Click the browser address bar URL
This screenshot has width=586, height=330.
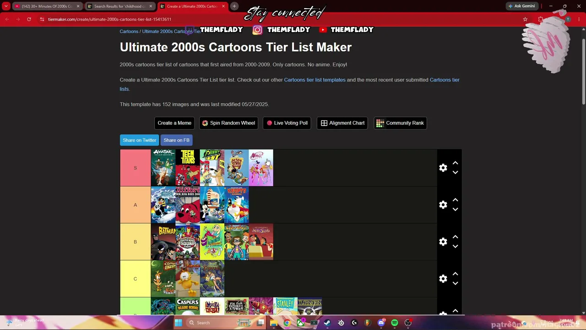pyautogui.click(x=109, y=19)
